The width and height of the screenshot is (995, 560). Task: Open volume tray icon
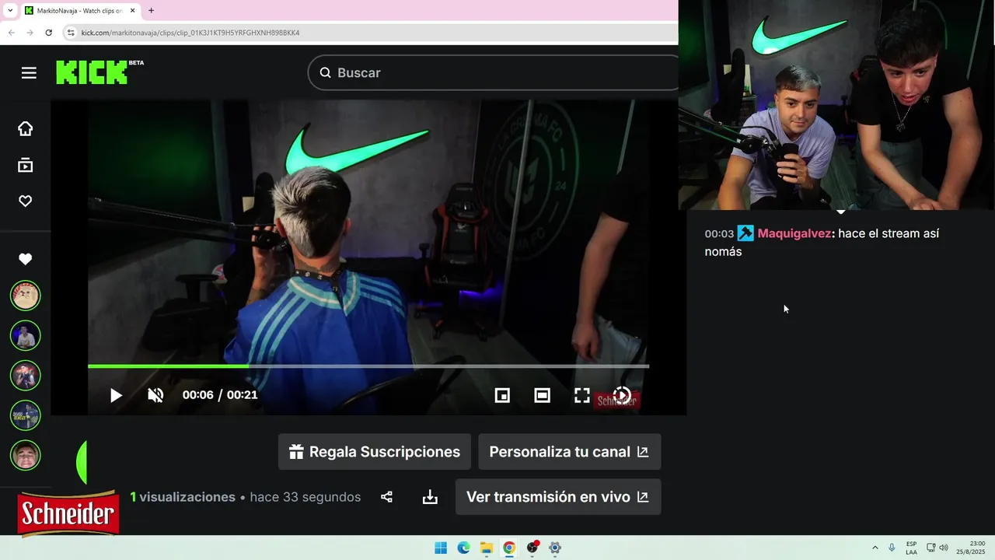point(944,548)
